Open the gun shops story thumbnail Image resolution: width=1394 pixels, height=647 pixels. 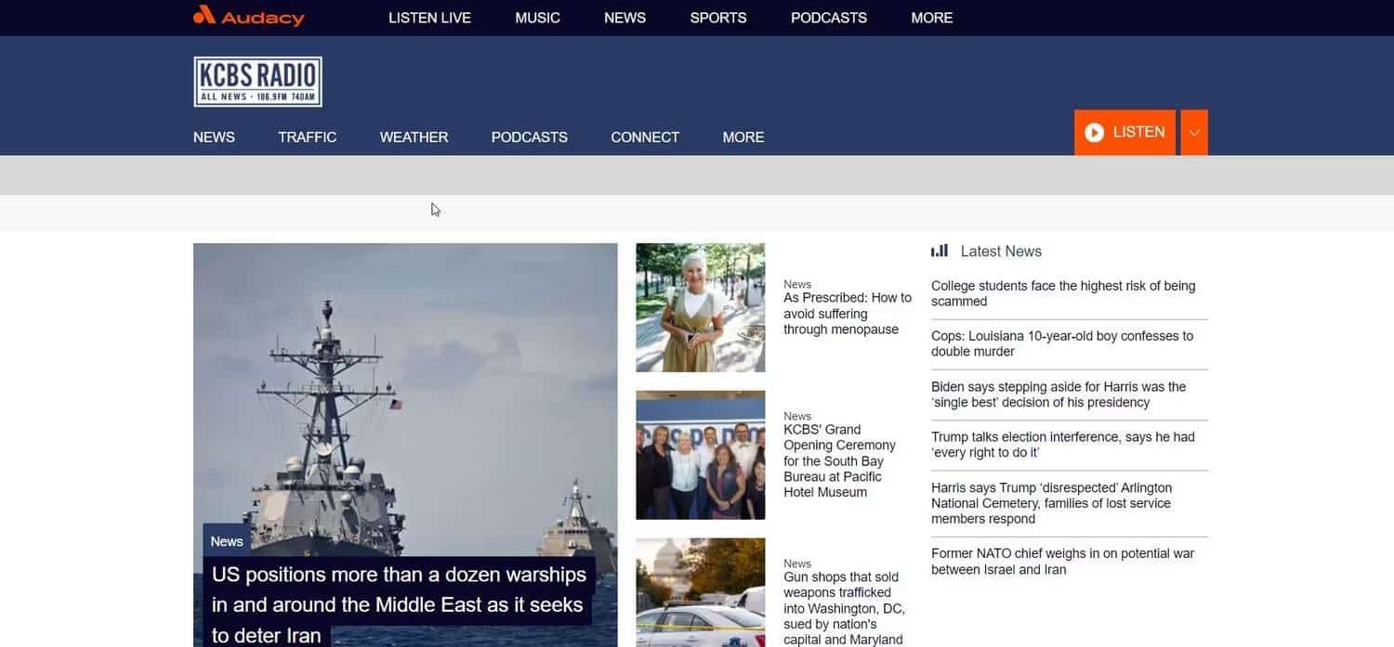(x=700, y=592)
